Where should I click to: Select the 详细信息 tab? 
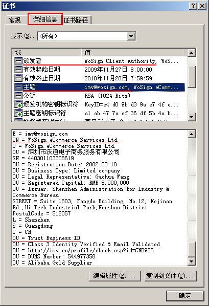(x=45, y=19)
